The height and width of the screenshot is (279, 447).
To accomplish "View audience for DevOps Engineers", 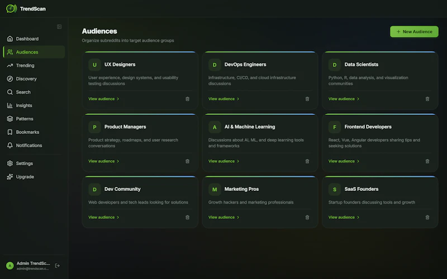I will 224,99.
